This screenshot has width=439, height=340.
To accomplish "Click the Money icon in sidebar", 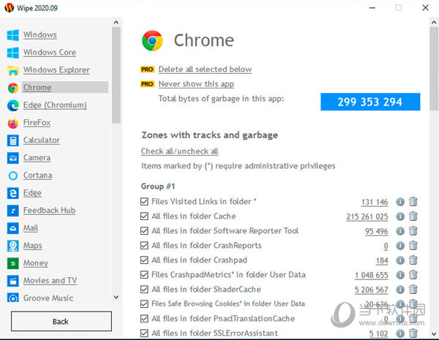I will [x=13, y=264].
